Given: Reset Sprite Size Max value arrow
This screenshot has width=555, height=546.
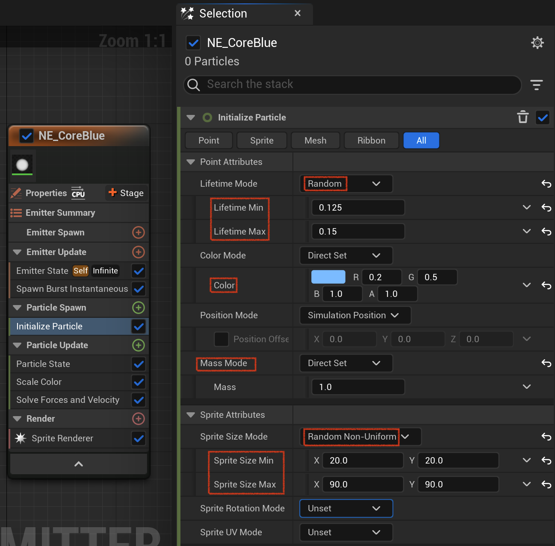Looking at the screenshot, I should point(546,484).
